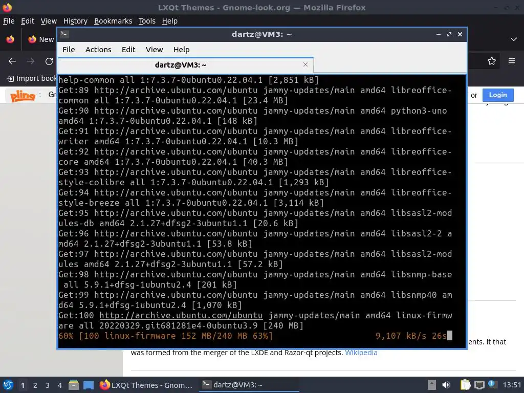Screen dimensions: 524x393
Task: Bookmark this page with the star icon
Action: pos(492,61)
